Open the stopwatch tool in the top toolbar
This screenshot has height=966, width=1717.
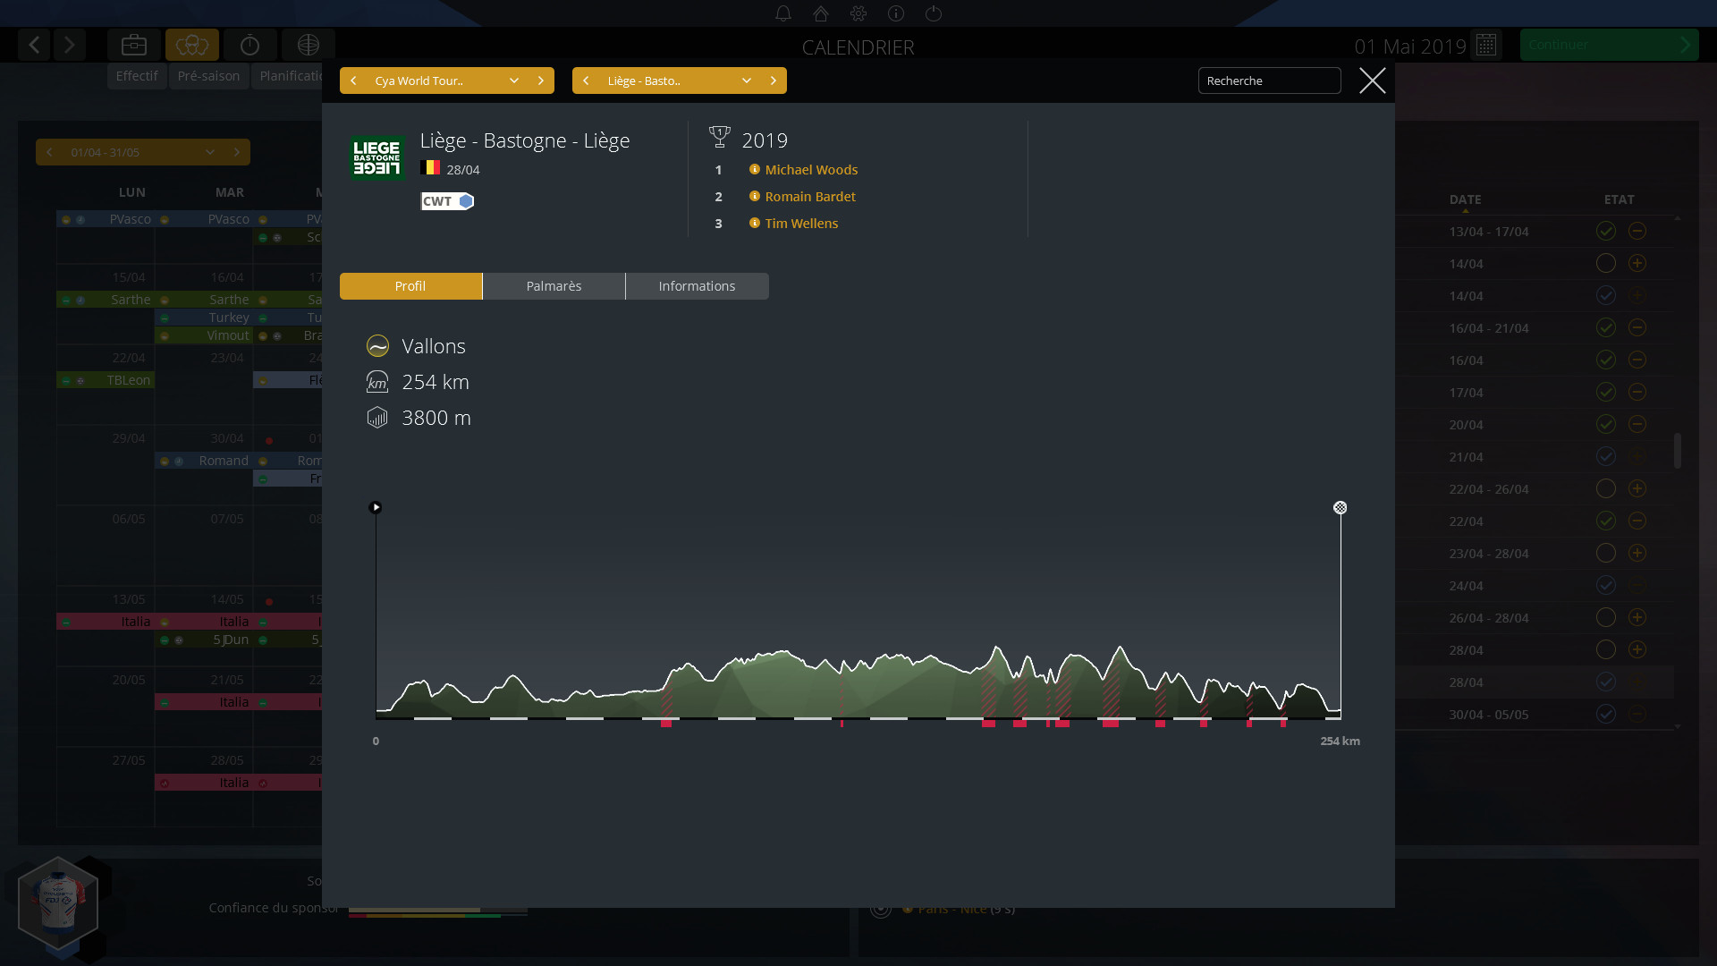click(x=250, y=45)
